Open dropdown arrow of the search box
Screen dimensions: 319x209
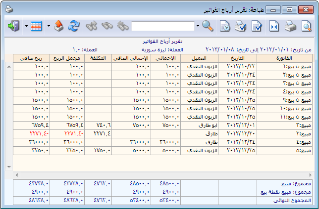(x=198, y=26)
